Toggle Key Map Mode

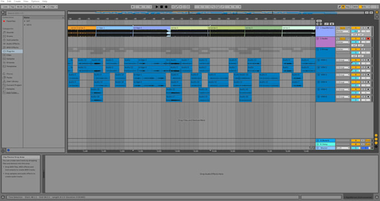tap(348, 7)
